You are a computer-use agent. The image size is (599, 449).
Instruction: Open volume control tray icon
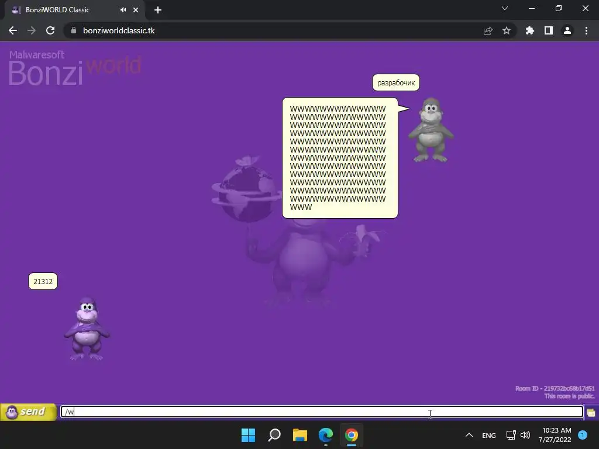526,435
